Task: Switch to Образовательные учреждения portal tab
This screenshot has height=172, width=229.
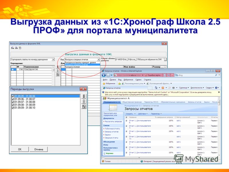Action: (173, 102)
